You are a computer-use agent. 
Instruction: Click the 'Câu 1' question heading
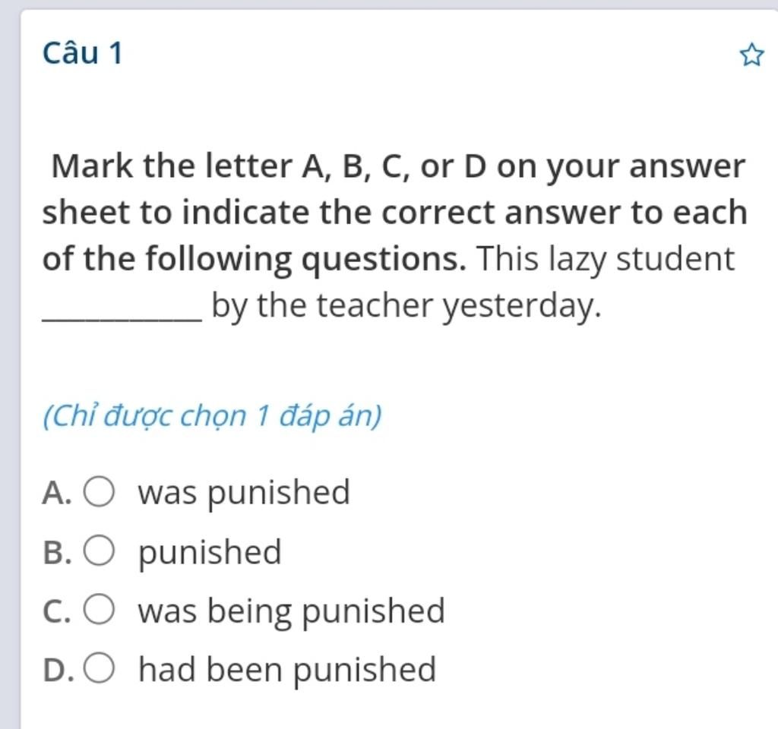pyautogui.click(x=82, y=52)
